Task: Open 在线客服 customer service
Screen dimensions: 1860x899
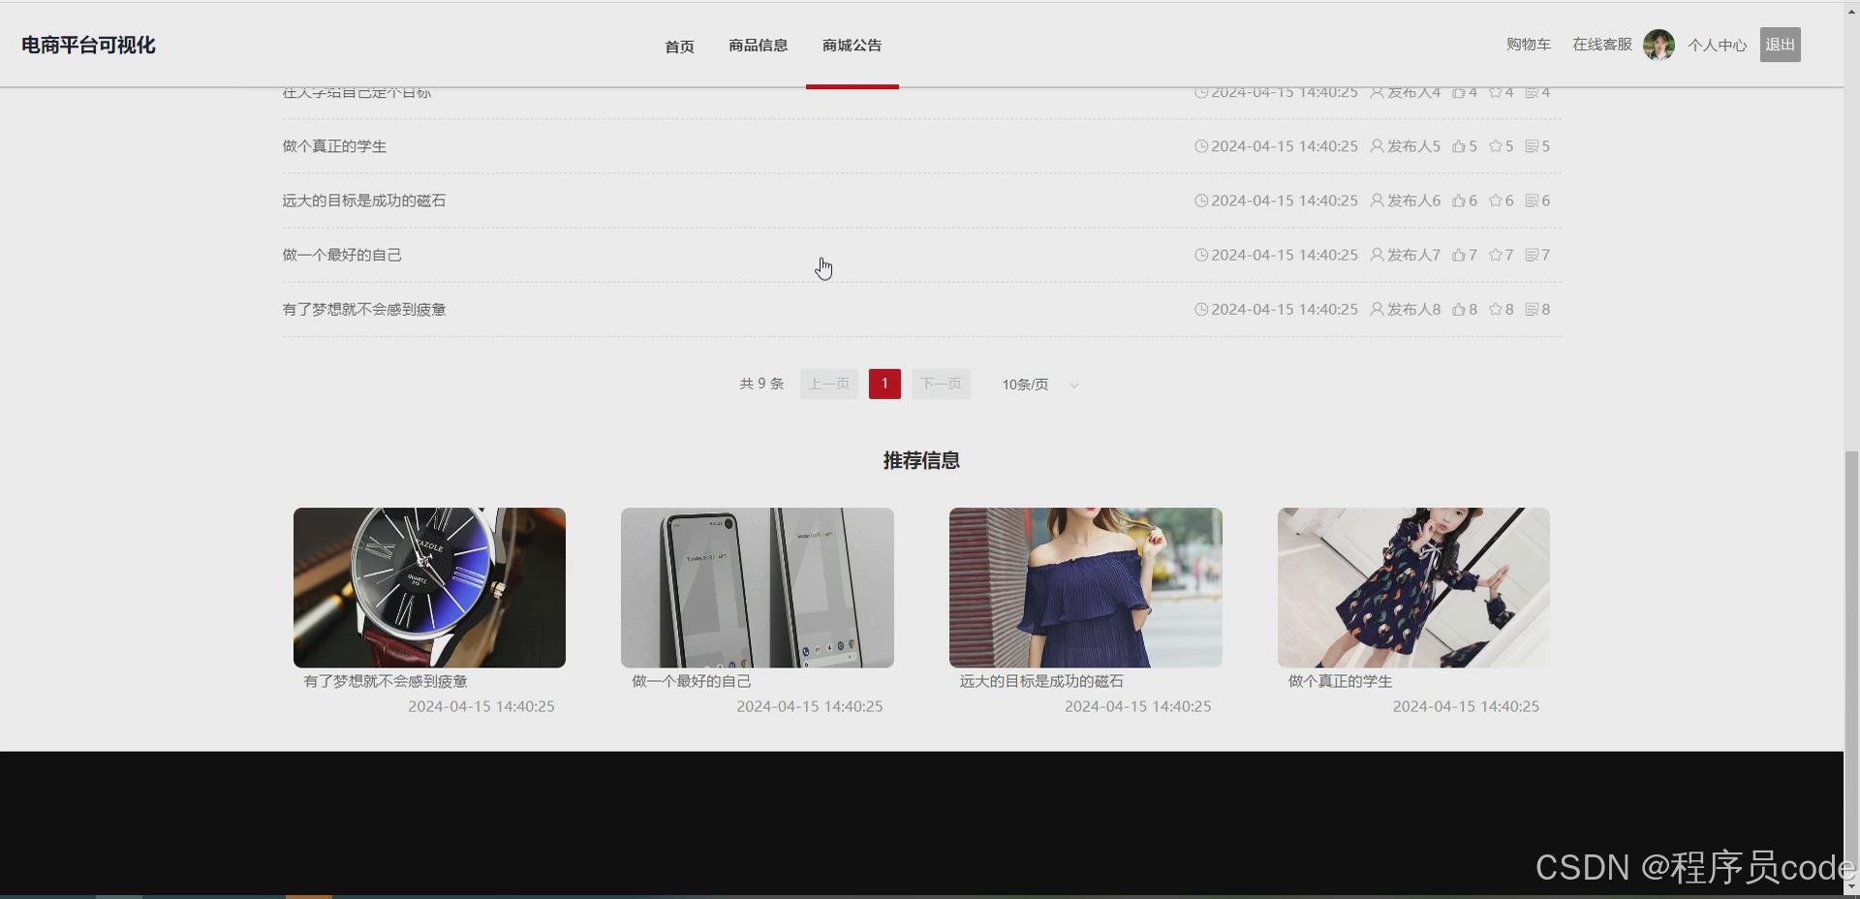Action: pyautogui.click(x=1600, y=44)
